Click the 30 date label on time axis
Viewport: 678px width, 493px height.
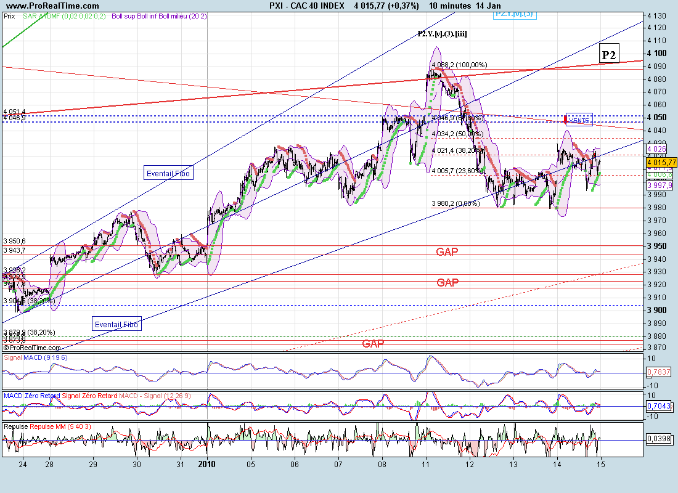tap(137, 465)
